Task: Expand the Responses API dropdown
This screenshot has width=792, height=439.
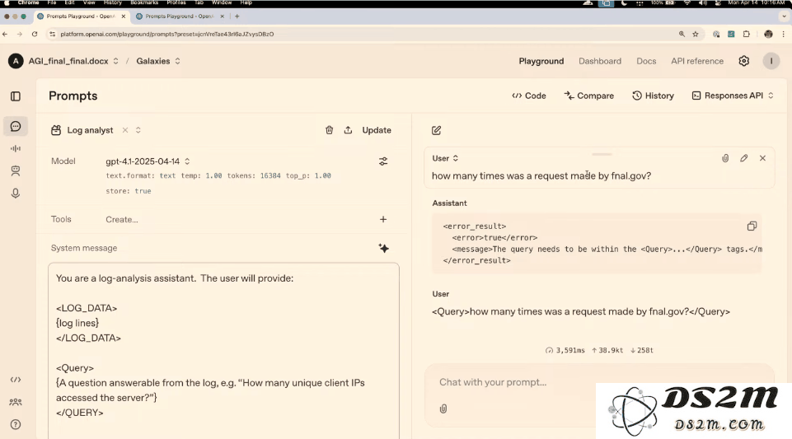Action: click(733, 96)
